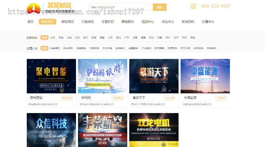
Task: Choose 湖南 region filter
Action: (x=143, y=37)
